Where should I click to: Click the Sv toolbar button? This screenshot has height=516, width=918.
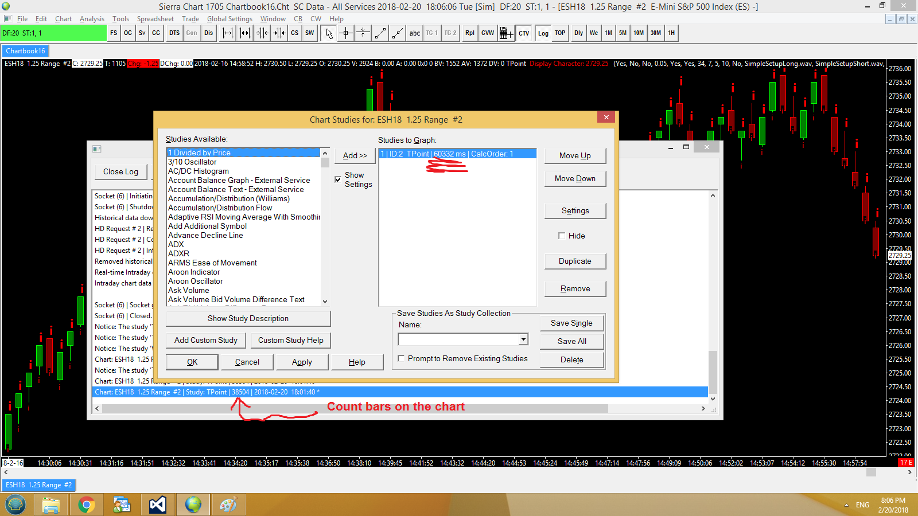click(x=142, y=33)
